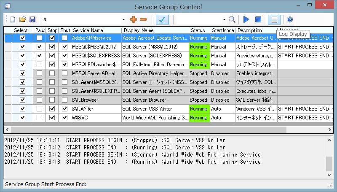The image size is (337, 192).
Task: Uncheck Shutdown for MSSQLFDLauncher row
Action: [x=65, y=65]
